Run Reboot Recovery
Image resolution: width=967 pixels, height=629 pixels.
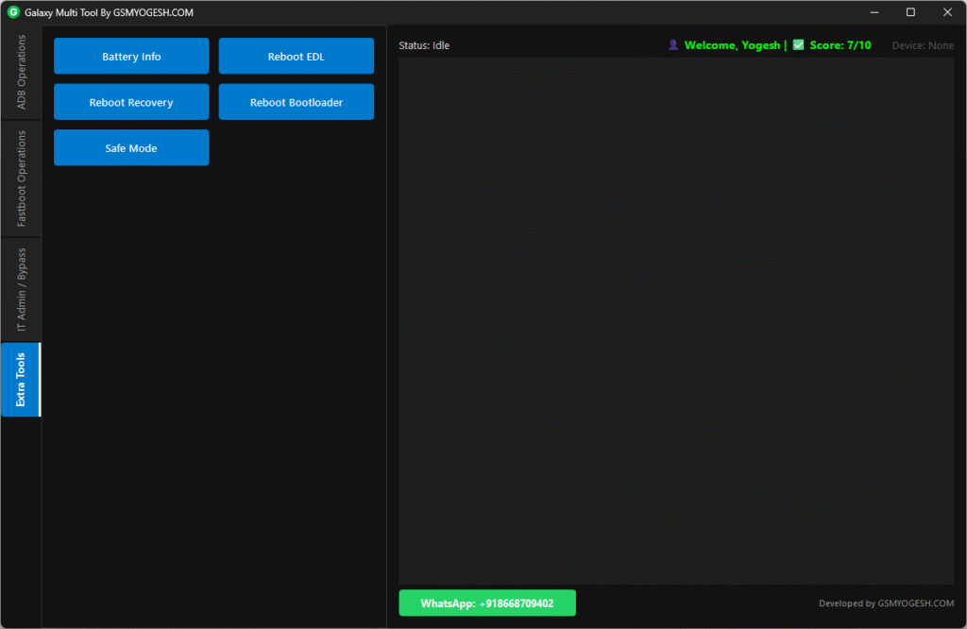(131, 103)
